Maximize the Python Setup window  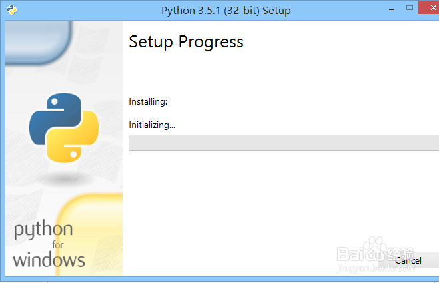pos(410,8)
